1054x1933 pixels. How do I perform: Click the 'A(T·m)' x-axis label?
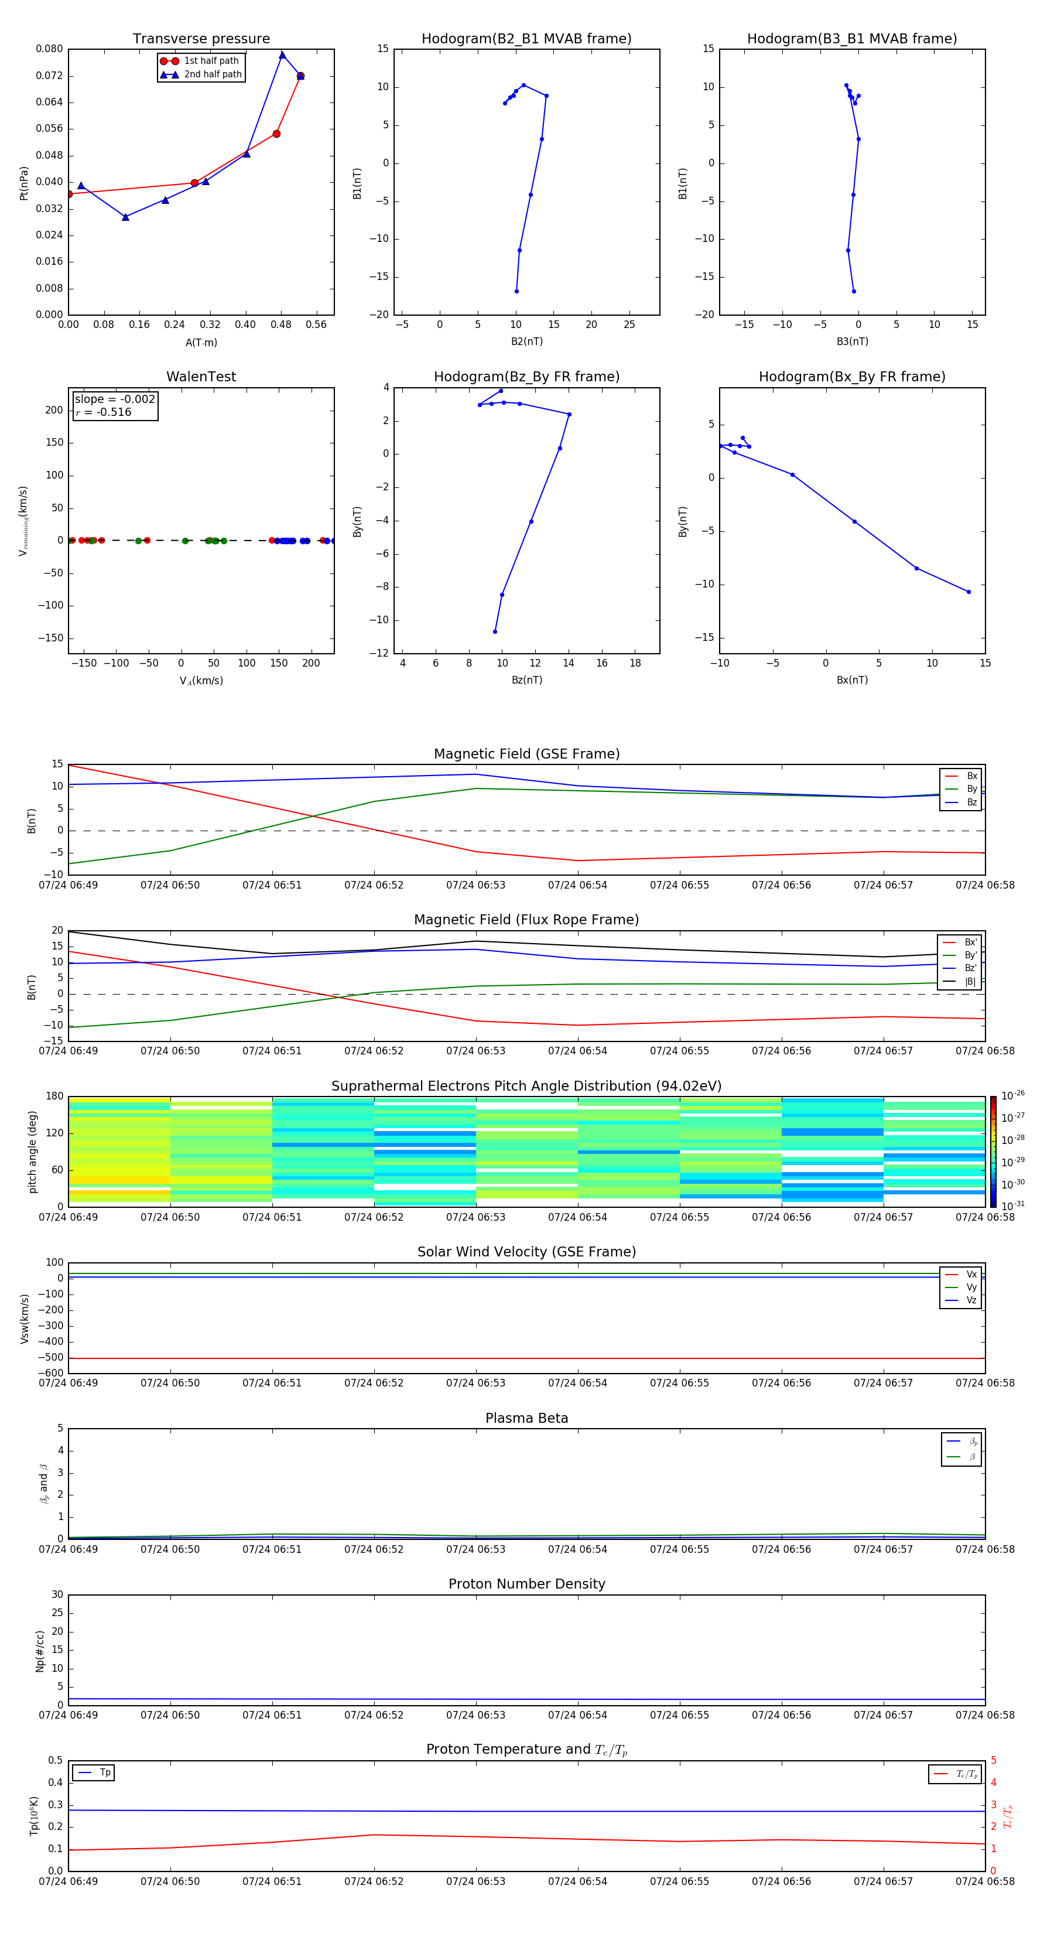201,342
